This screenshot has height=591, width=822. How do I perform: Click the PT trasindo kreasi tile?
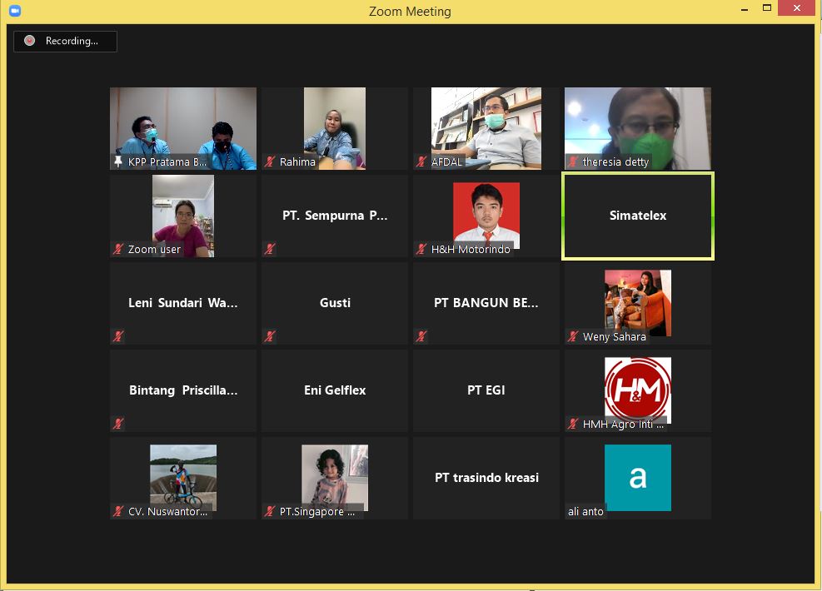tap(486, 477)
